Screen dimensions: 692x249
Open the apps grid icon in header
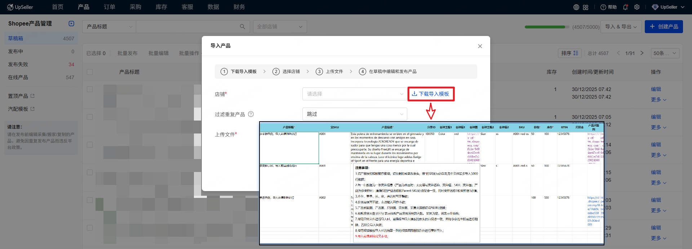586,7
